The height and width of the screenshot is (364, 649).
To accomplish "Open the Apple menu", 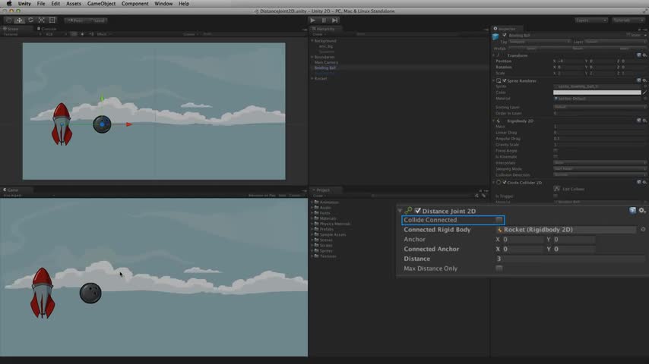I will click(x=9, y=4).
